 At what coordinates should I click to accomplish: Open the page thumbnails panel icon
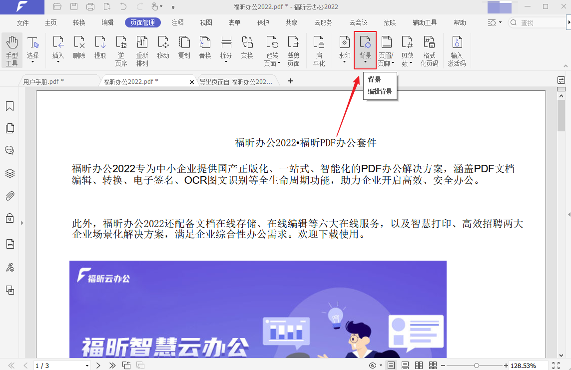[9, 128]
